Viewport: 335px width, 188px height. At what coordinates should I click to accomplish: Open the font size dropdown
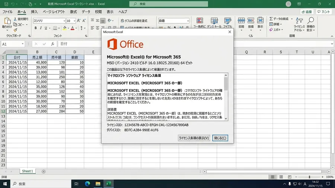click(x=74, y=21)
